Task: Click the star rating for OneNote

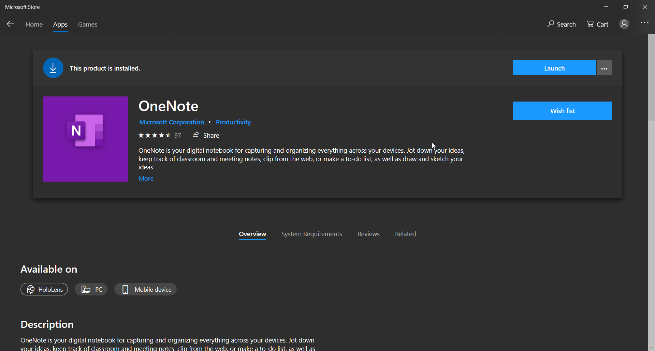Action: (x=155, y=135)
